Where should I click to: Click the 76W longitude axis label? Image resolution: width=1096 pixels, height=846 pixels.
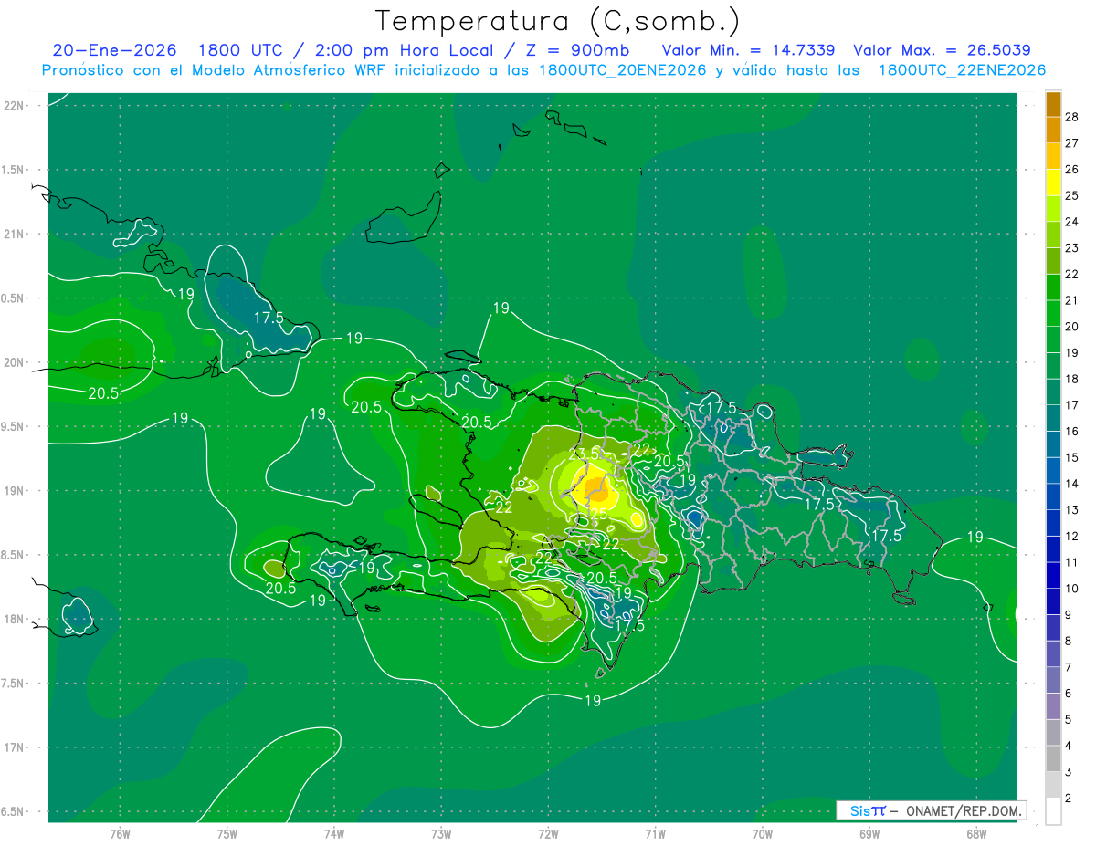[120, 834]
